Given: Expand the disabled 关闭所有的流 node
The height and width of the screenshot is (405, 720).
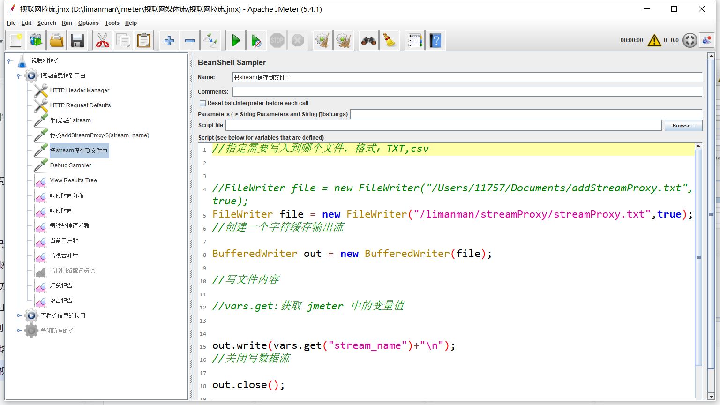Looking at the screenshot, I should (x=19, y=330).
